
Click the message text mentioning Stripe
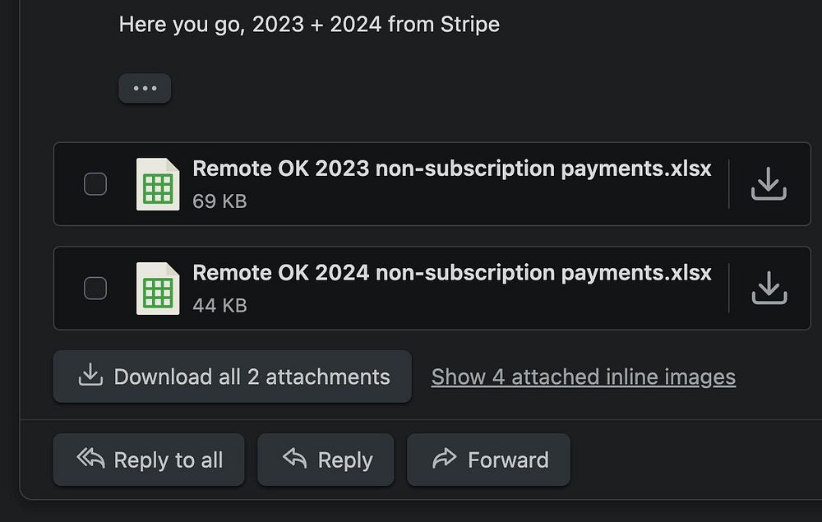[x=309, y=25]
